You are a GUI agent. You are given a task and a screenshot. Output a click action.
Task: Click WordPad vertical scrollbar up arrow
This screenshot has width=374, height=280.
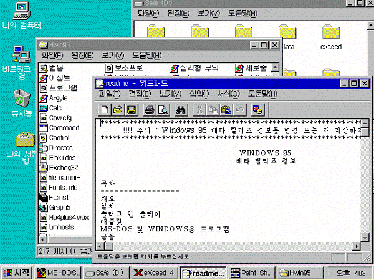pos(365,123)
